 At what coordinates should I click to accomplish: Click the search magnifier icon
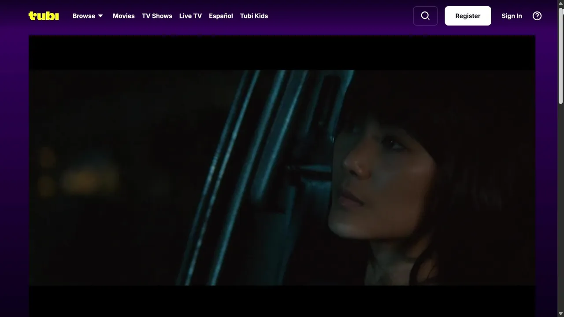pyautogui.click(x=425, y=16)
